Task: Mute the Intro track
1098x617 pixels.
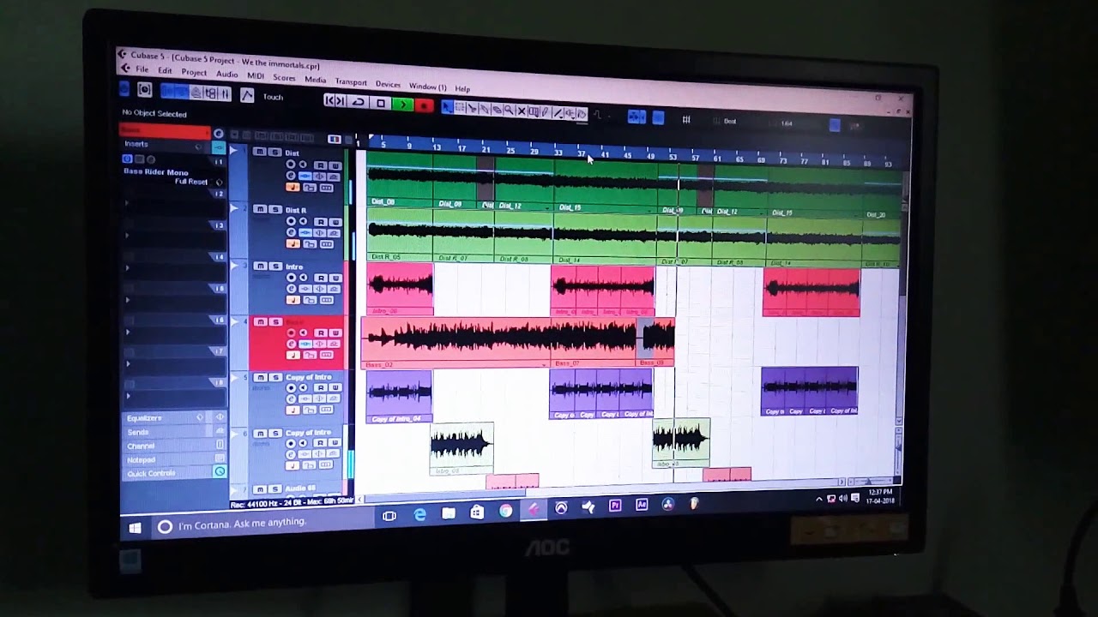Action: [259, 266]
